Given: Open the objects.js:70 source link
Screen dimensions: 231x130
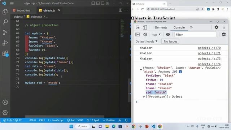Looking at the screenshot, I should [x=209, y=48].
